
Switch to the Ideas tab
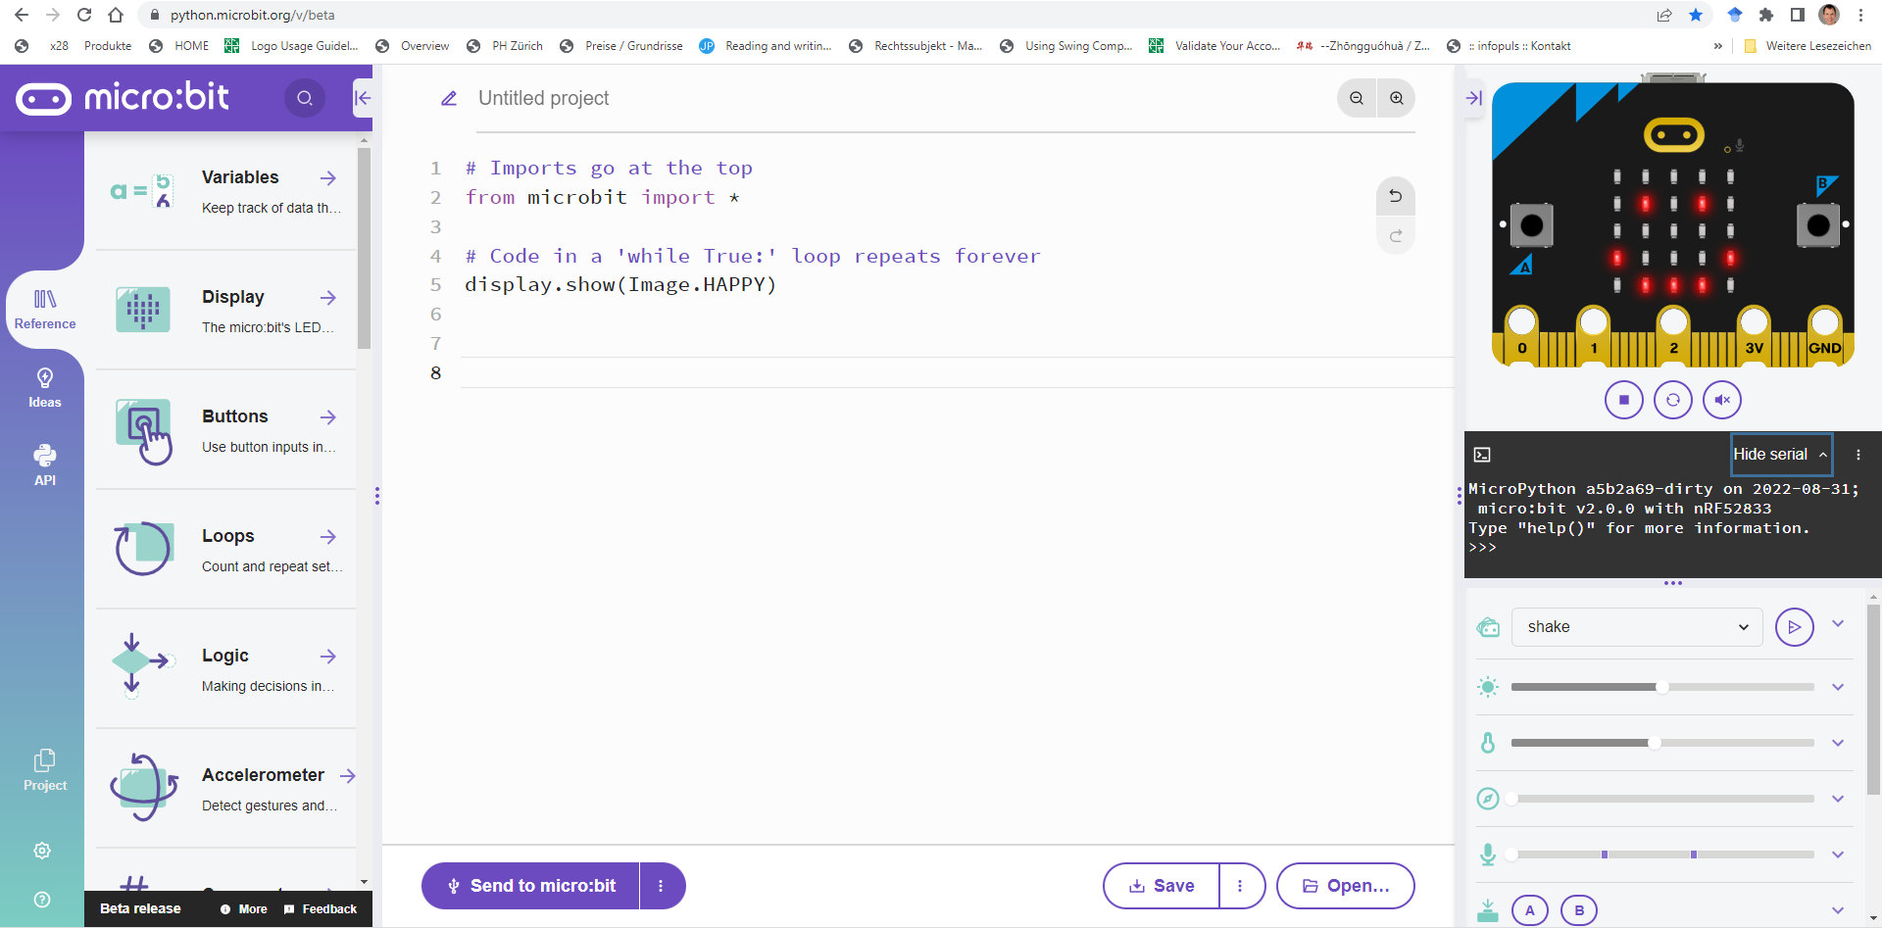pyautogui.click(x=44, y=388)
